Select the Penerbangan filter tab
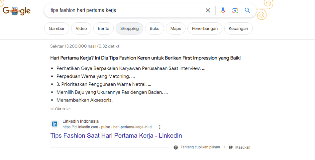Screen dimensions: 315x160 [x=205, y=29]
